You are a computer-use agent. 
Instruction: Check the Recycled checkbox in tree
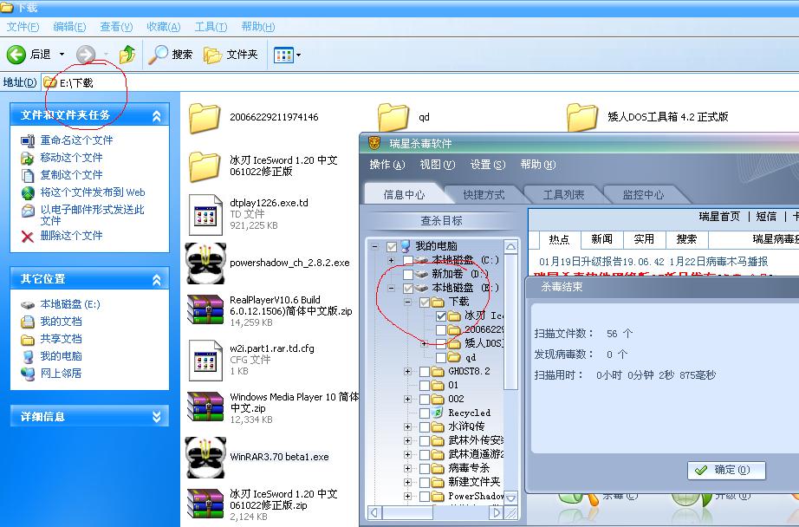coord(425,413)
